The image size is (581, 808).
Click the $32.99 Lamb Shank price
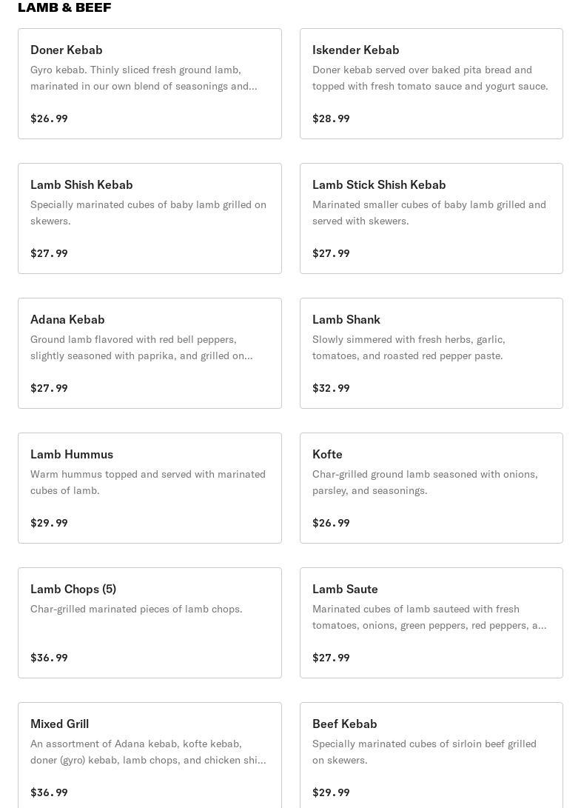click(x=331, y=388)
